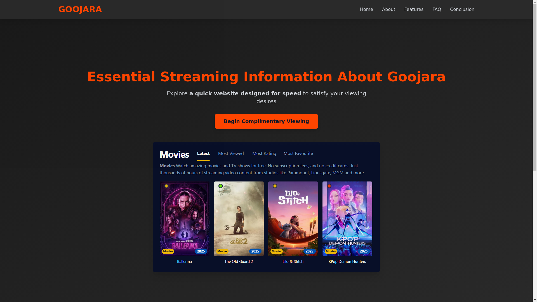Select the Latest tab

point(203,154)
